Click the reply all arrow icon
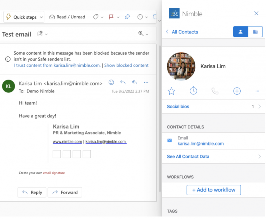The image size is (266, 219). (134, 82)
